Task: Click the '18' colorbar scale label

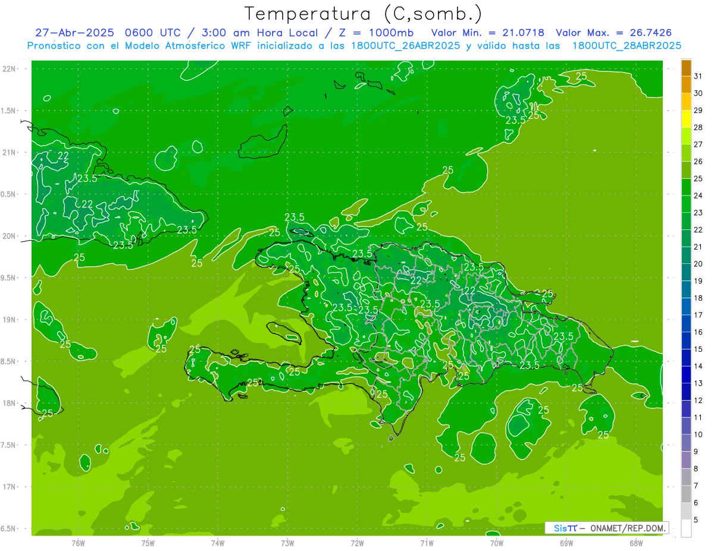Action: point(698,298)
